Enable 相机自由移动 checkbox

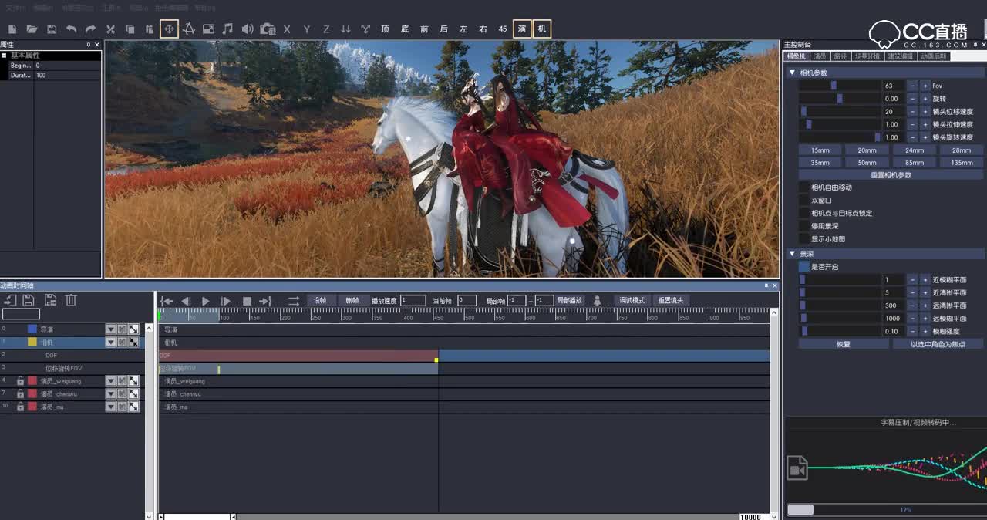click(804, 187)
